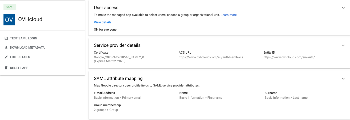Click the Edit Details pencil icon
350x120 pixels.
click(x=6, y=57)
